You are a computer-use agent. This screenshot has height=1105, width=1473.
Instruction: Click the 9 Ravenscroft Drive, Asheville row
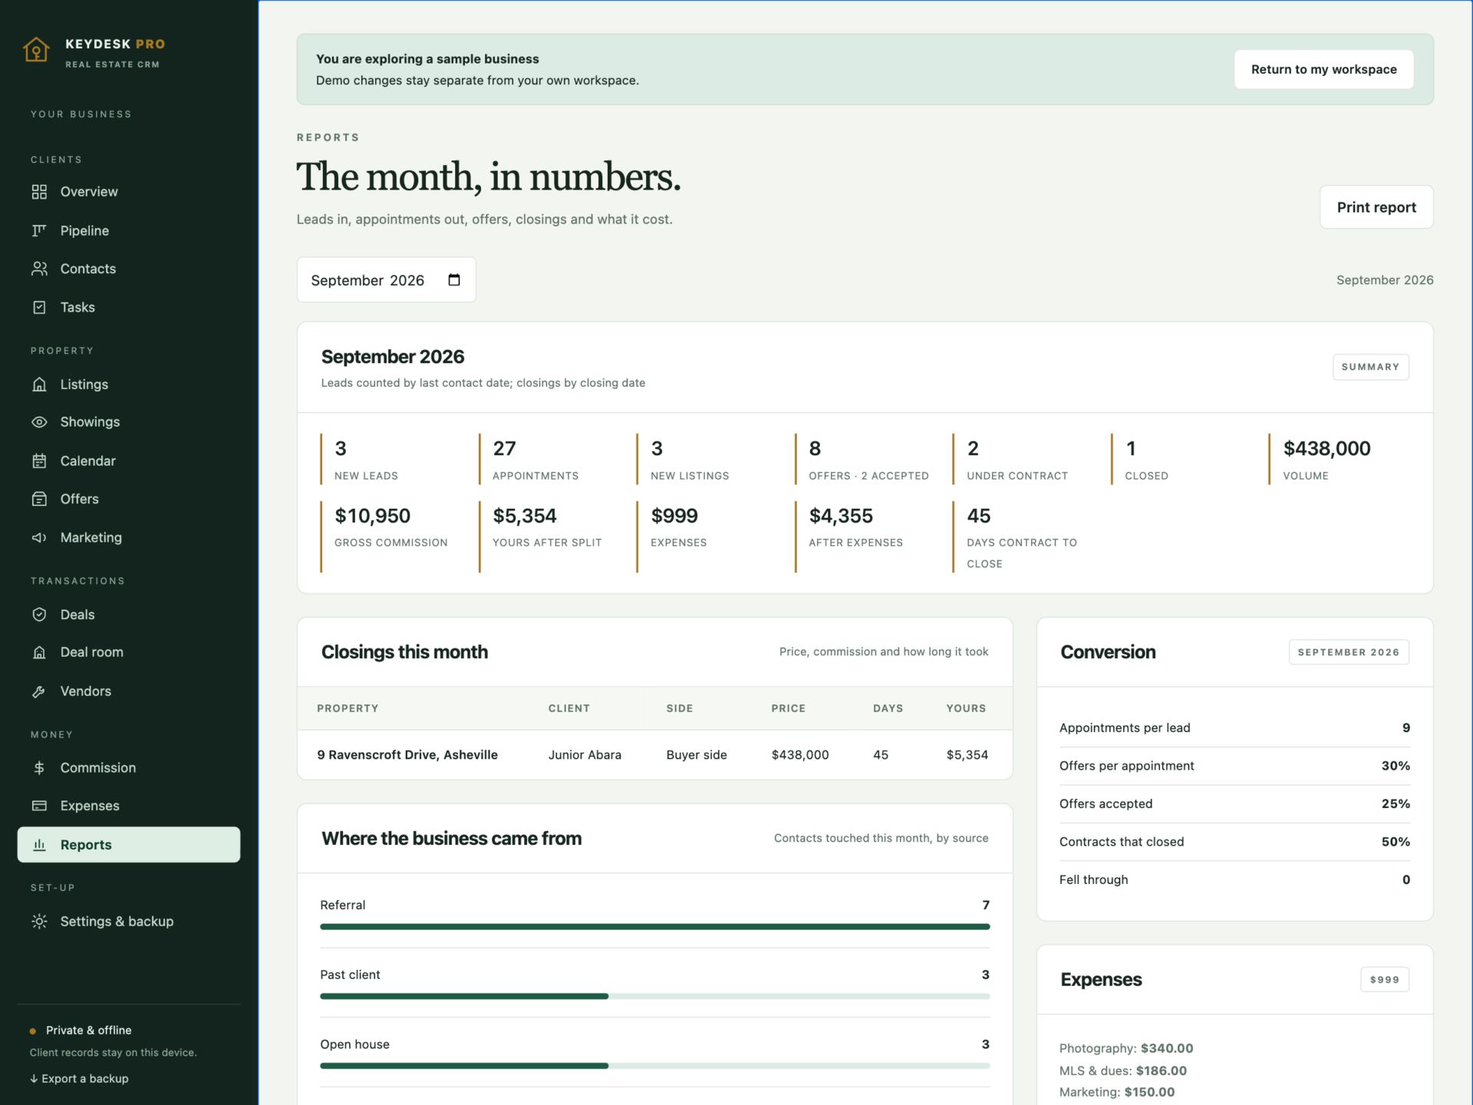click(x=654, y=754)
